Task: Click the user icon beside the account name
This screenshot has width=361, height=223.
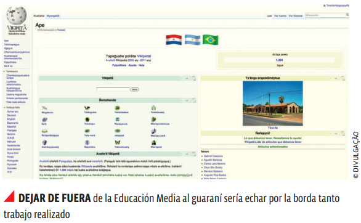Action: (x=325, y=6)
